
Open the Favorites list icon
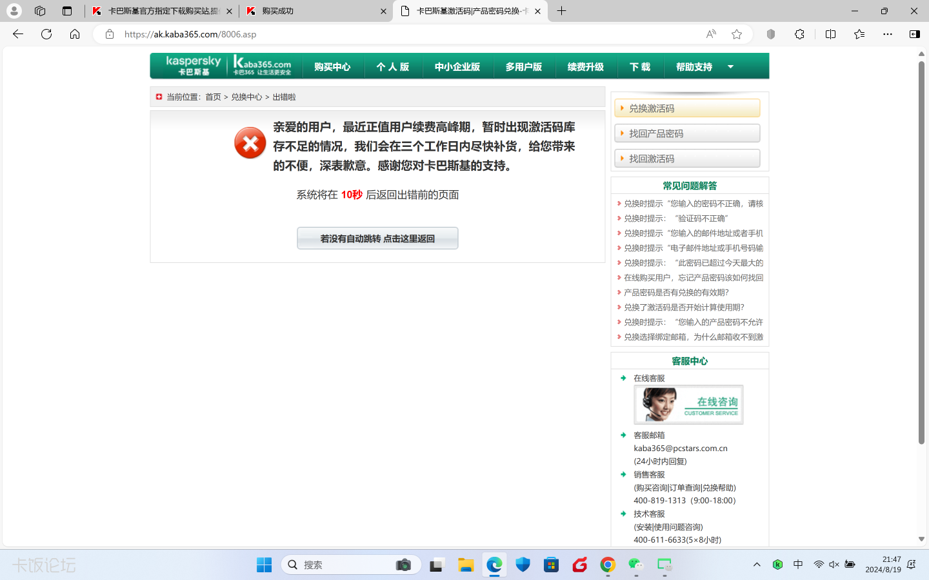[x=859, y=34]
